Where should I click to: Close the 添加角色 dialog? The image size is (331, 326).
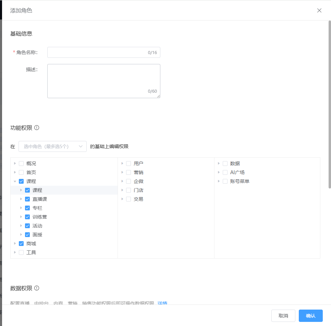(x=319, y=10)
